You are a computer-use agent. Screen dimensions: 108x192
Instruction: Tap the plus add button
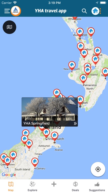(x=54, y=184)
